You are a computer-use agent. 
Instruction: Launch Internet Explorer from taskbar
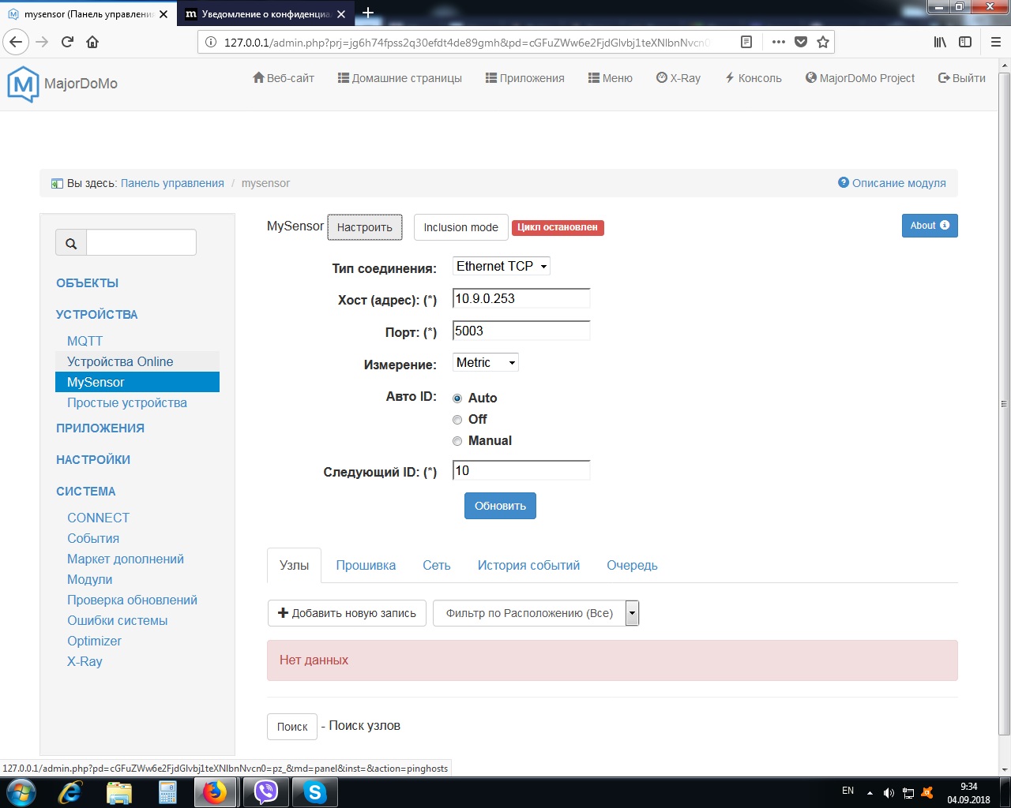[x=70, y=792]
